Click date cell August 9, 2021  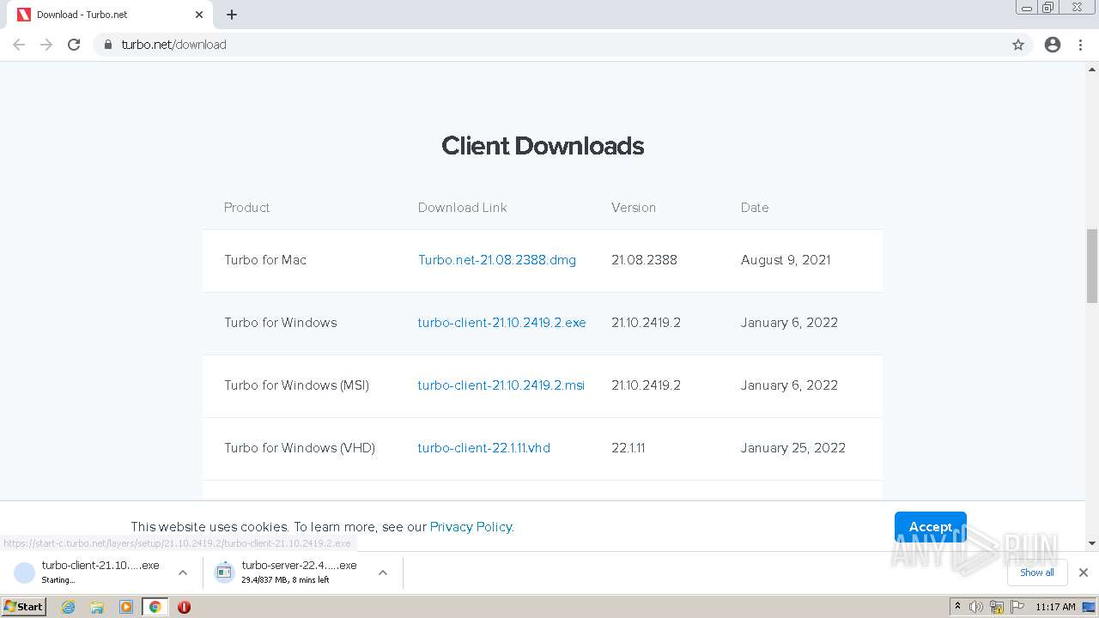[x=786, y=260]
